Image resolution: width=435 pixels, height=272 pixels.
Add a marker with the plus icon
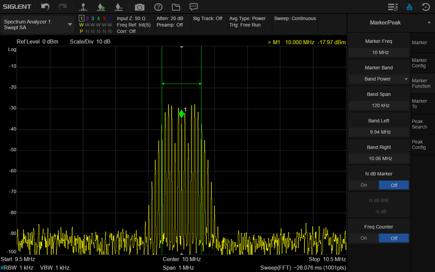click(x=101, y=7)
